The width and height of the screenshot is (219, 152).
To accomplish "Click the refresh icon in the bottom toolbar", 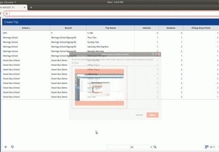I will pyautogui.click(x=12, y=147).
